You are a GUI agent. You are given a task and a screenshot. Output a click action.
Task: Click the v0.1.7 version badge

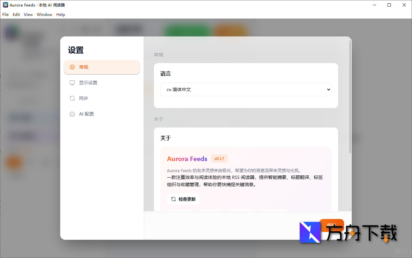pos(219,158)
